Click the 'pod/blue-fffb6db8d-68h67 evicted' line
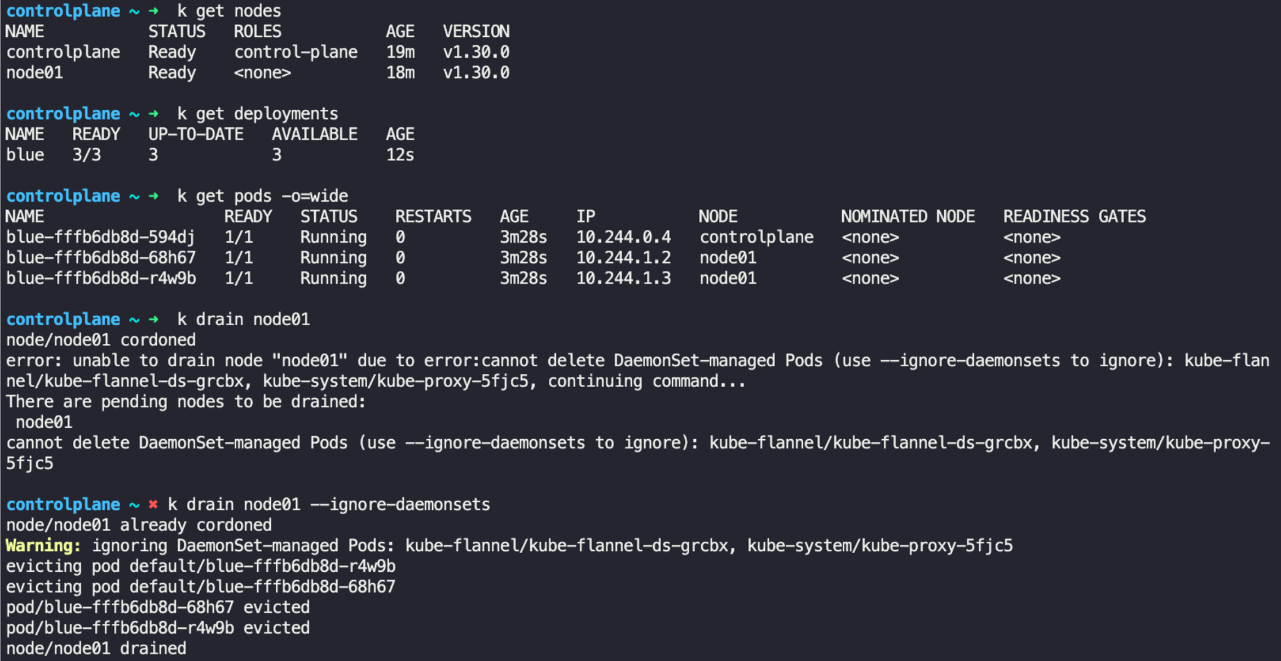 coord(158,607)
